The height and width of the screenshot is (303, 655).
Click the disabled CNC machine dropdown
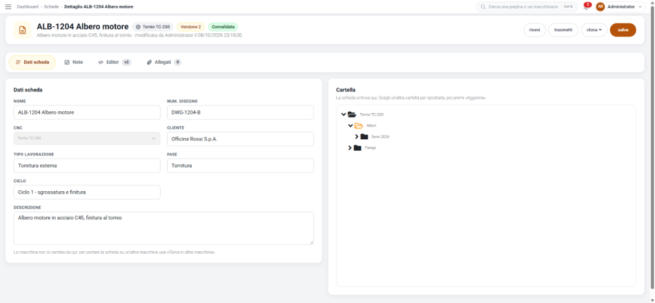[87, 138]
